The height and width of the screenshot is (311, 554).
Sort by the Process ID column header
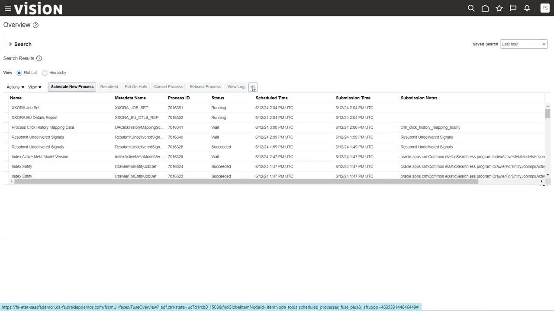(x=179, y=98)
